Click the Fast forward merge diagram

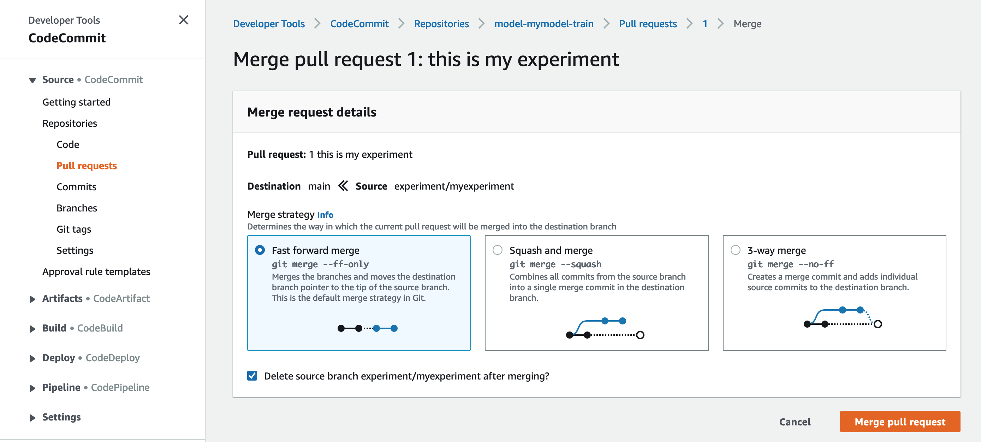pos(367,328)
